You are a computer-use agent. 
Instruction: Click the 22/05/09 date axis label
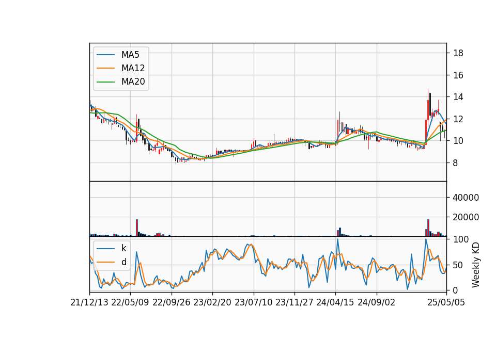pyautogui.click(x=130, y=302)
